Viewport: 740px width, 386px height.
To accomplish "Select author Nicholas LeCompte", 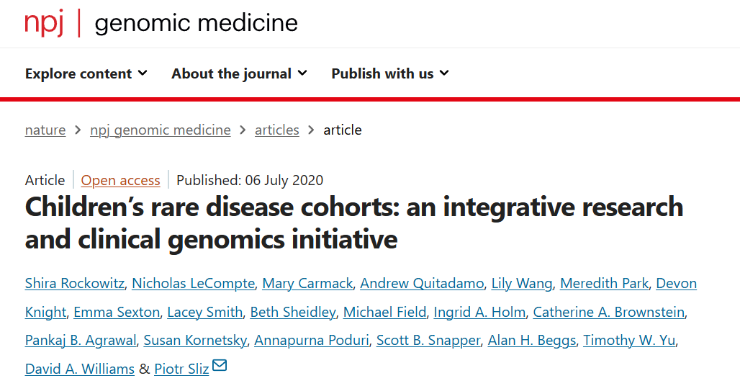I will pyautogui.click(x=194, y=283).
